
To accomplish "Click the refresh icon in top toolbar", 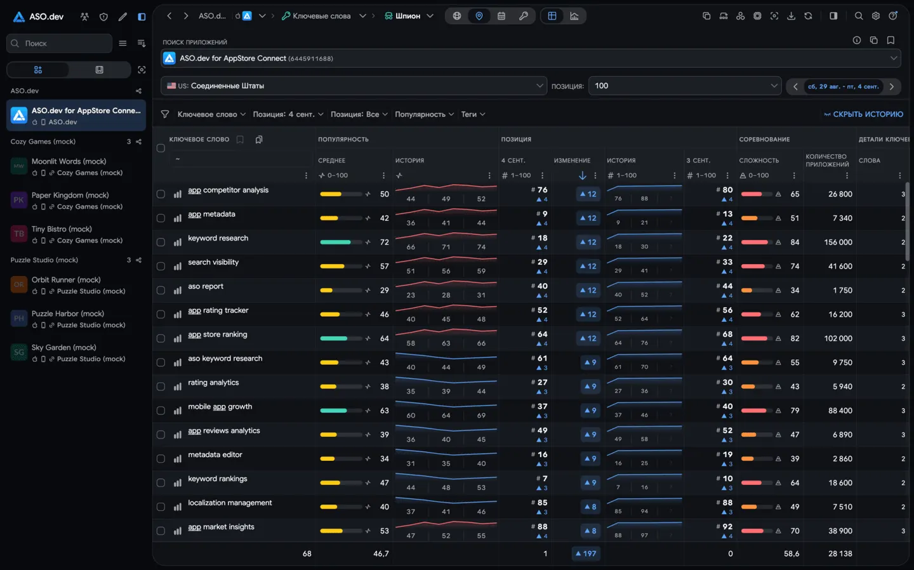I will click(808, 16).
